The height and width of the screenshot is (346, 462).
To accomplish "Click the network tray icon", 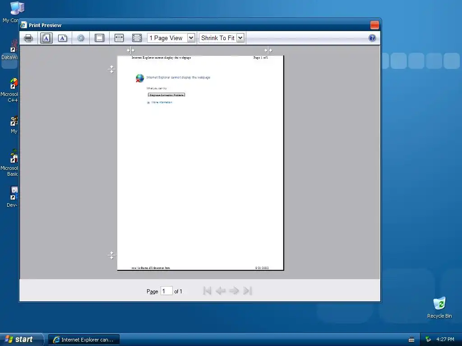I will coord(428,339).
